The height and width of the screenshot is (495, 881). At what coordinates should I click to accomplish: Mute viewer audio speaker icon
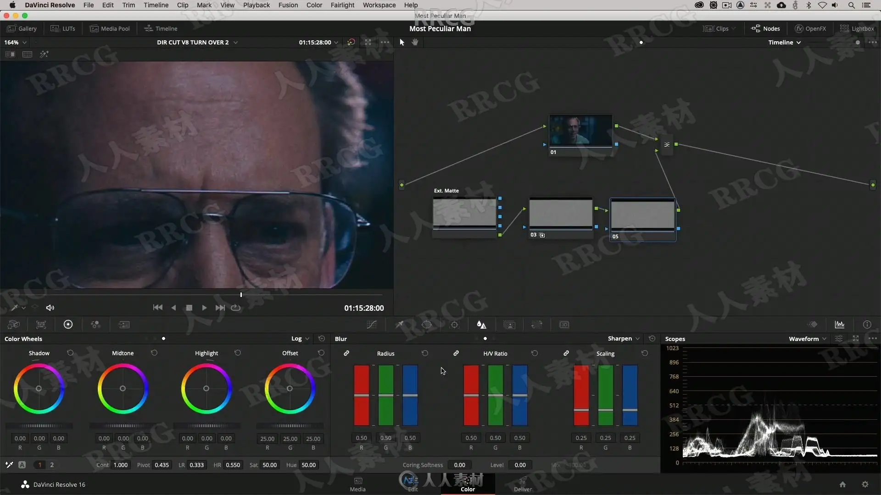click(50, 308)
